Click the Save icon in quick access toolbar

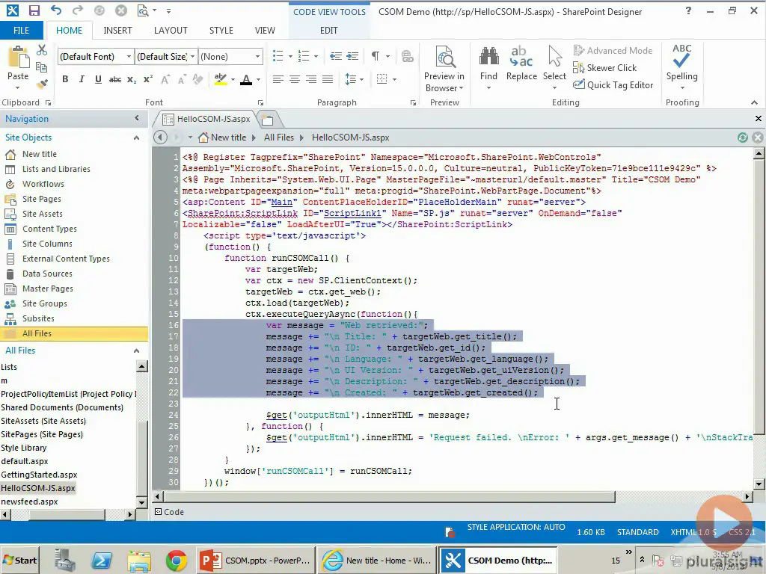[x=34, y=10]
